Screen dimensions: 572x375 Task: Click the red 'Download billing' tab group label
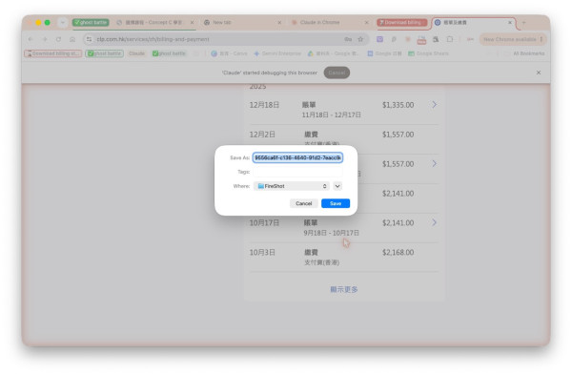pyautogui.click(x=402, y=22)
